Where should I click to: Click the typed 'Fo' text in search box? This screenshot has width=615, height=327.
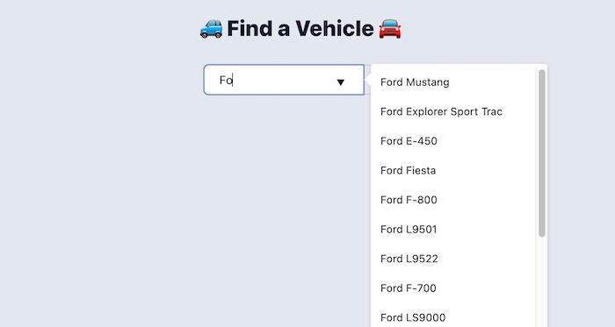(x=226, y=80)
